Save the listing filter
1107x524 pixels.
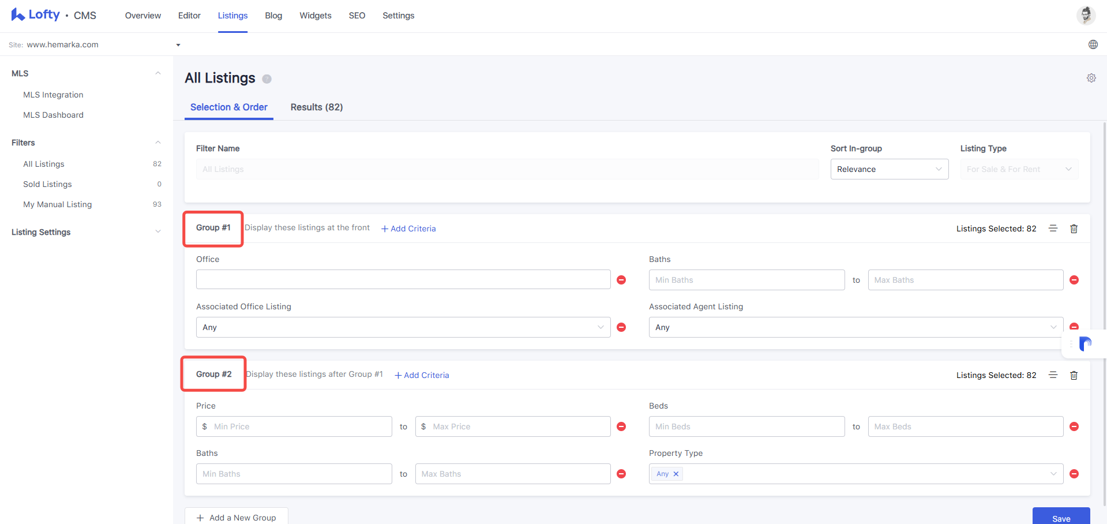[x=1061, y=516]
